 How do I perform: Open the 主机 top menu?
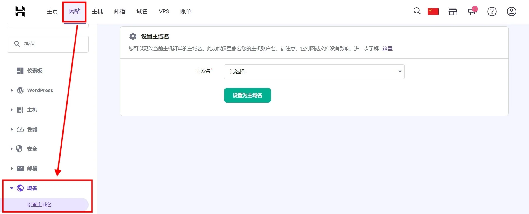(97, 11)
